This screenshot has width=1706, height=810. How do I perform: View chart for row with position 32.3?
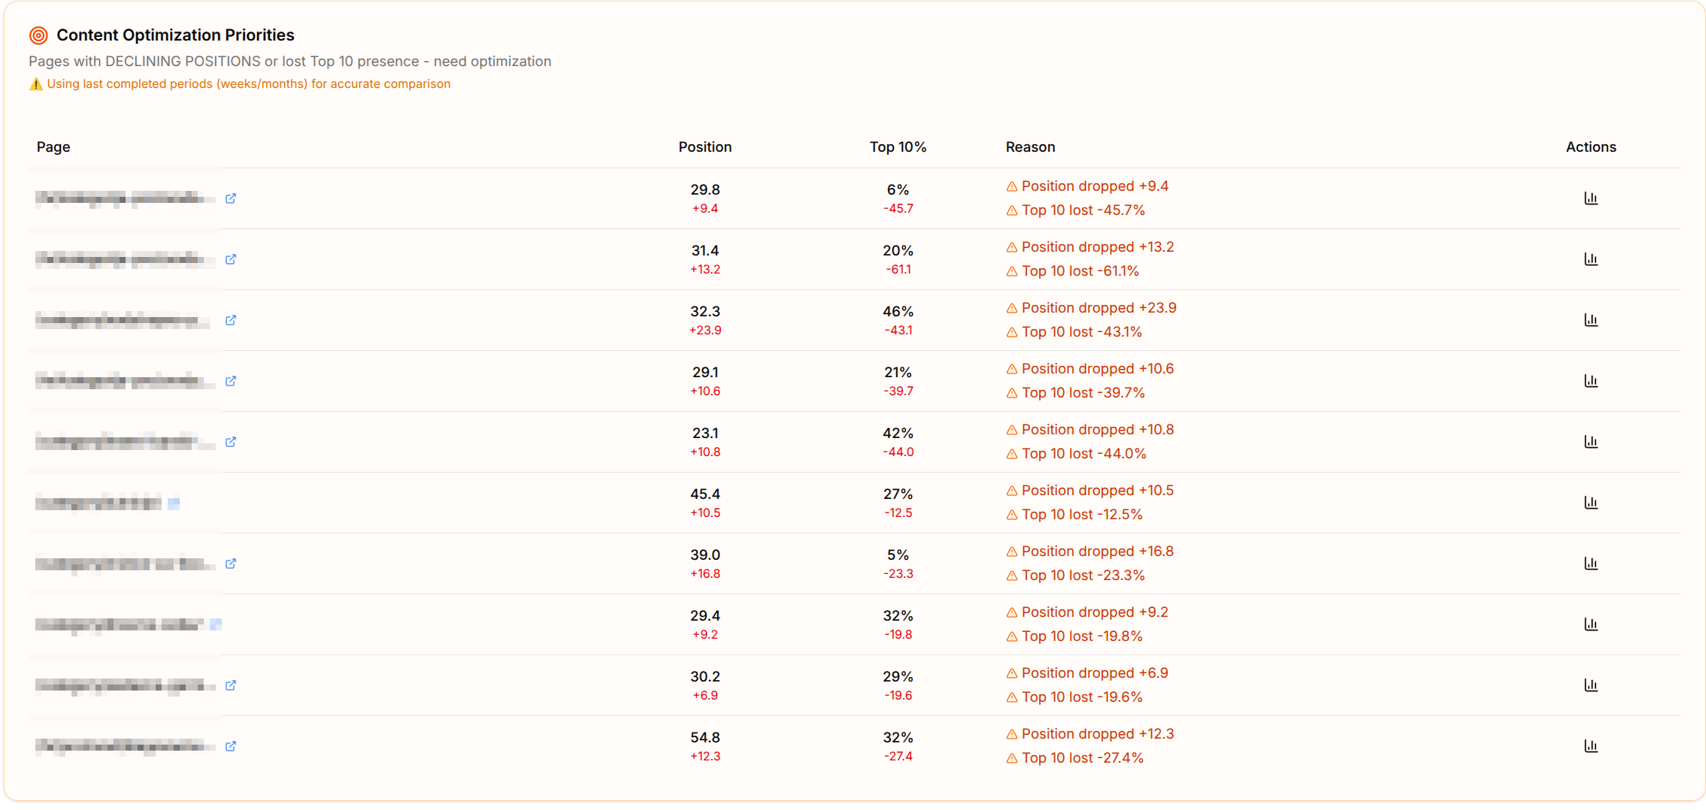pos(1590,320)
